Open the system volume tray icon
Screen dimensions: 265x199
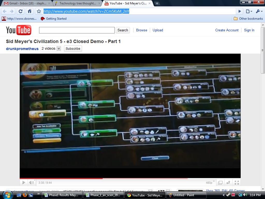tap(245, 195)
